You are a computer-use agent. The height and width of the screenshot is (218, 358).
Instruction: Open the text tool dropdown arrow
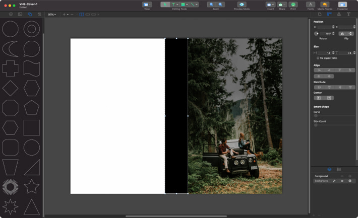tap(177, 5)
